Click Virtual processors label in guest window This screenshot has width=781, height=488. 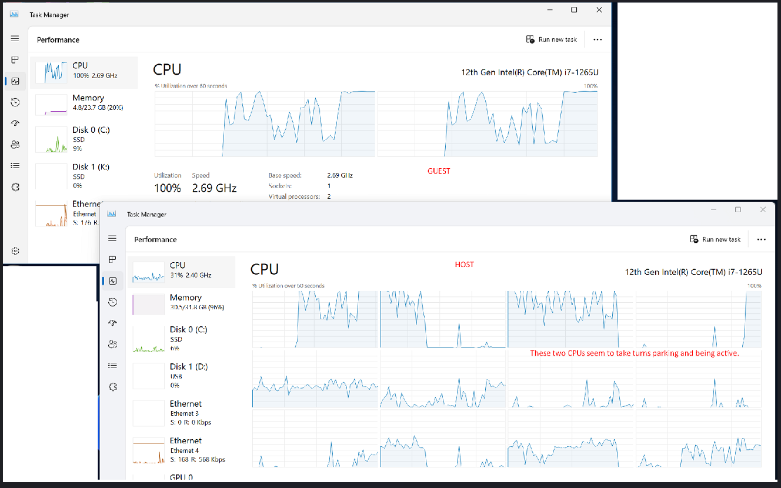click(x=294, y=196)
